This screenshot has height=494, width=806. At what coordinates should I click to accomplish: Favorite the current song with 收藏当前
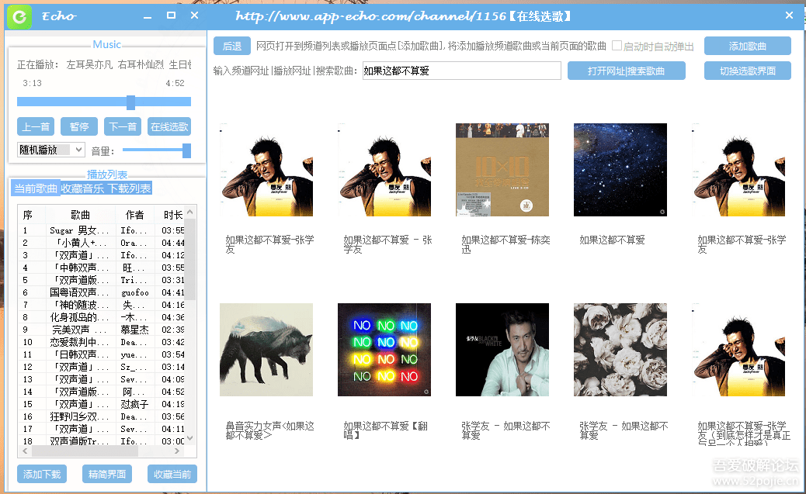point(172,474)
